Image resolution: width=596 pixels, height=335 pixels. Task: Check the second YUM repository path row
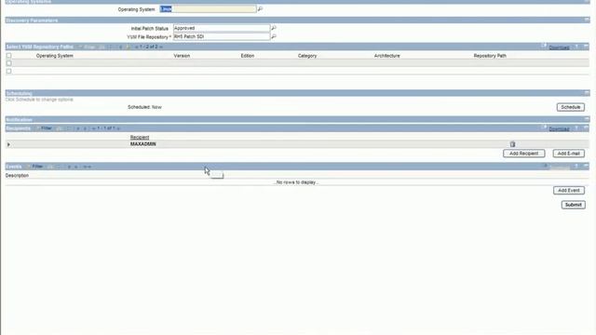[x=8, y=71]
